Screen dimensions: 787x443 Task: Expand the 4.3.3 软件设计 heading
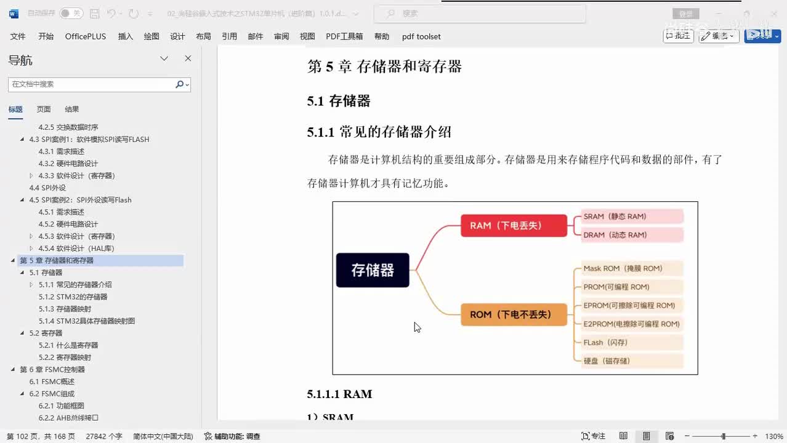(x=32, y=176)
